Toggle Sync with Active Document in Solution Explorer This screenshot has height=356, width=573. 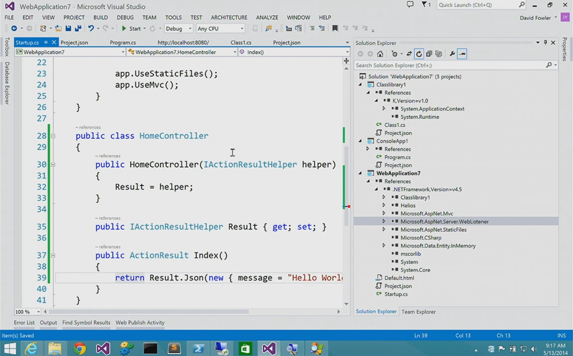click(x=409, y=54)
